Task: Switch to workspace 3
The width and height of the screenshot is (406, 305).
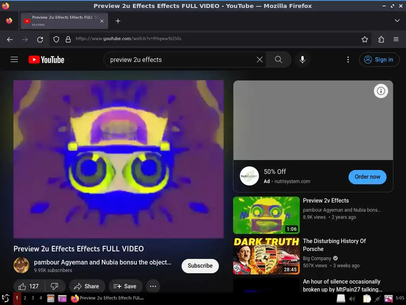Action: [33, 298]
